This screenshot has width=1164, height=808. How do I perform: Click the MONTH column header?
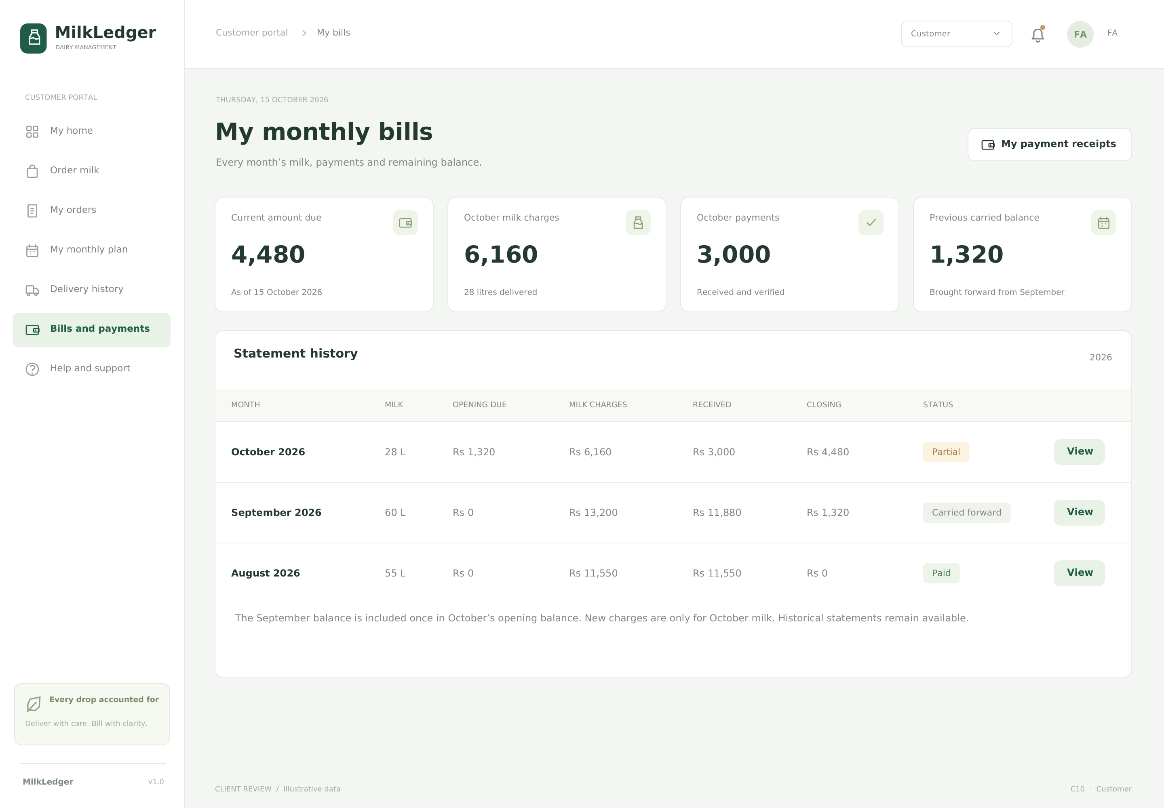tap(246, 404)
